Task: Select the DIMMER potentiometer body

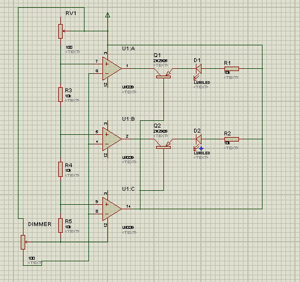Action: [x=23, y=242]
